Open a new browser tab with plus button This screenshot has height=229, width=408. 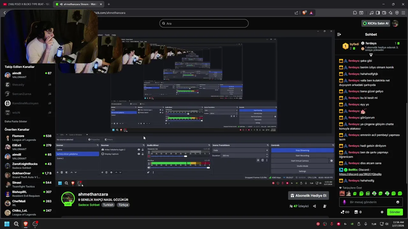point(109,4)
